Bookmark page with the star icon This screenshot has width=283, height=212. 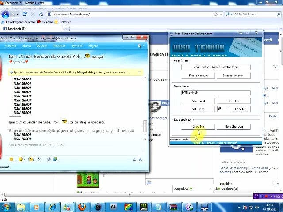coord(216,15)
